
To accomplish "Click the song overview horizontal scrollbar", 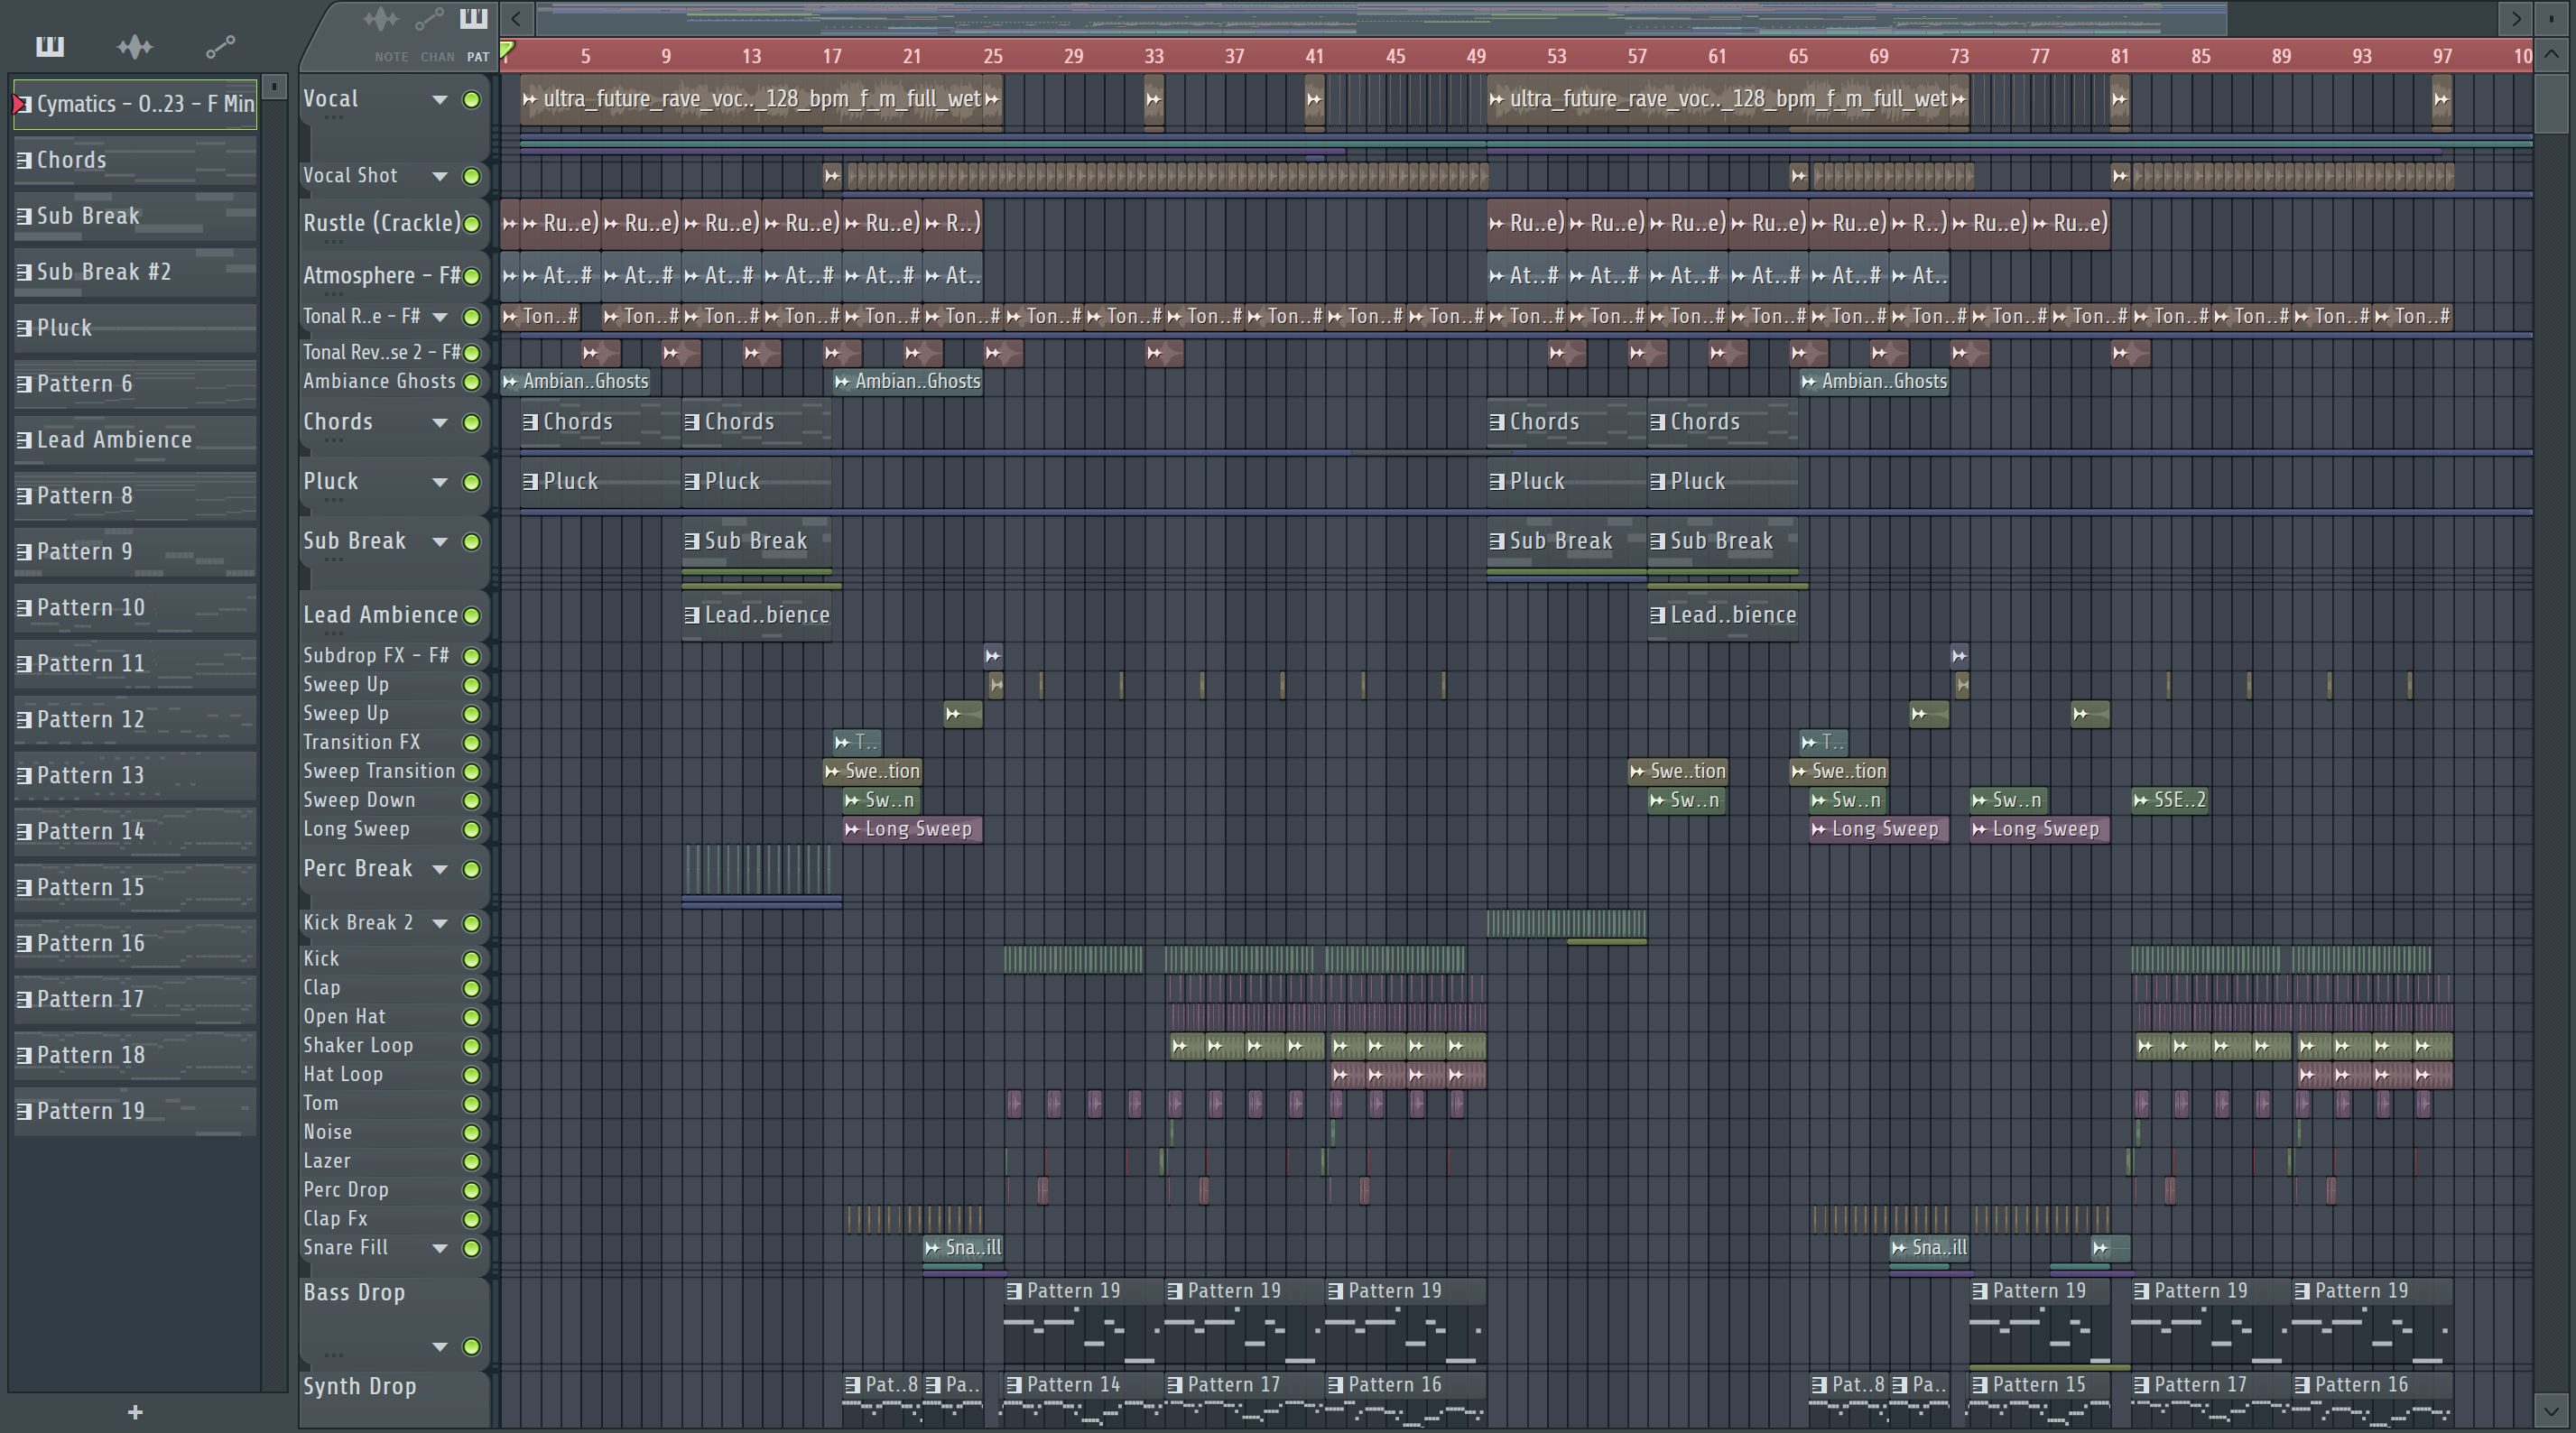I will tap(1381, 18).
